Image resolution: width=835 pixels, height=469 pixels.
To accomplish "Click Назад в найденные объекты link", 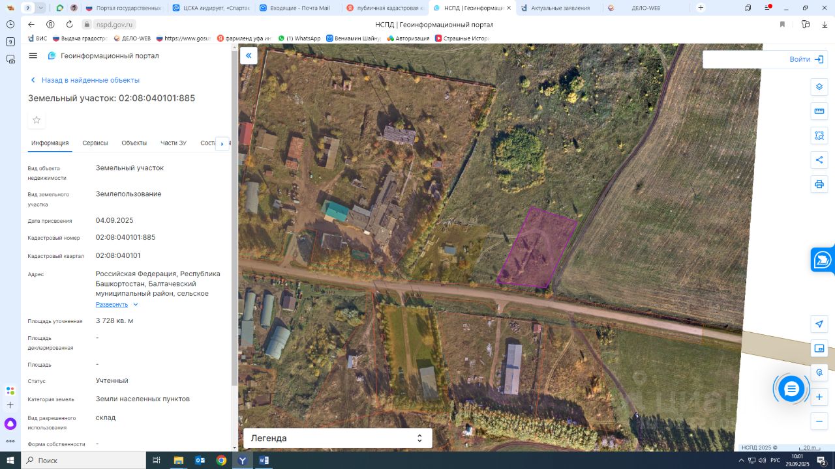I will coord(85,80).
